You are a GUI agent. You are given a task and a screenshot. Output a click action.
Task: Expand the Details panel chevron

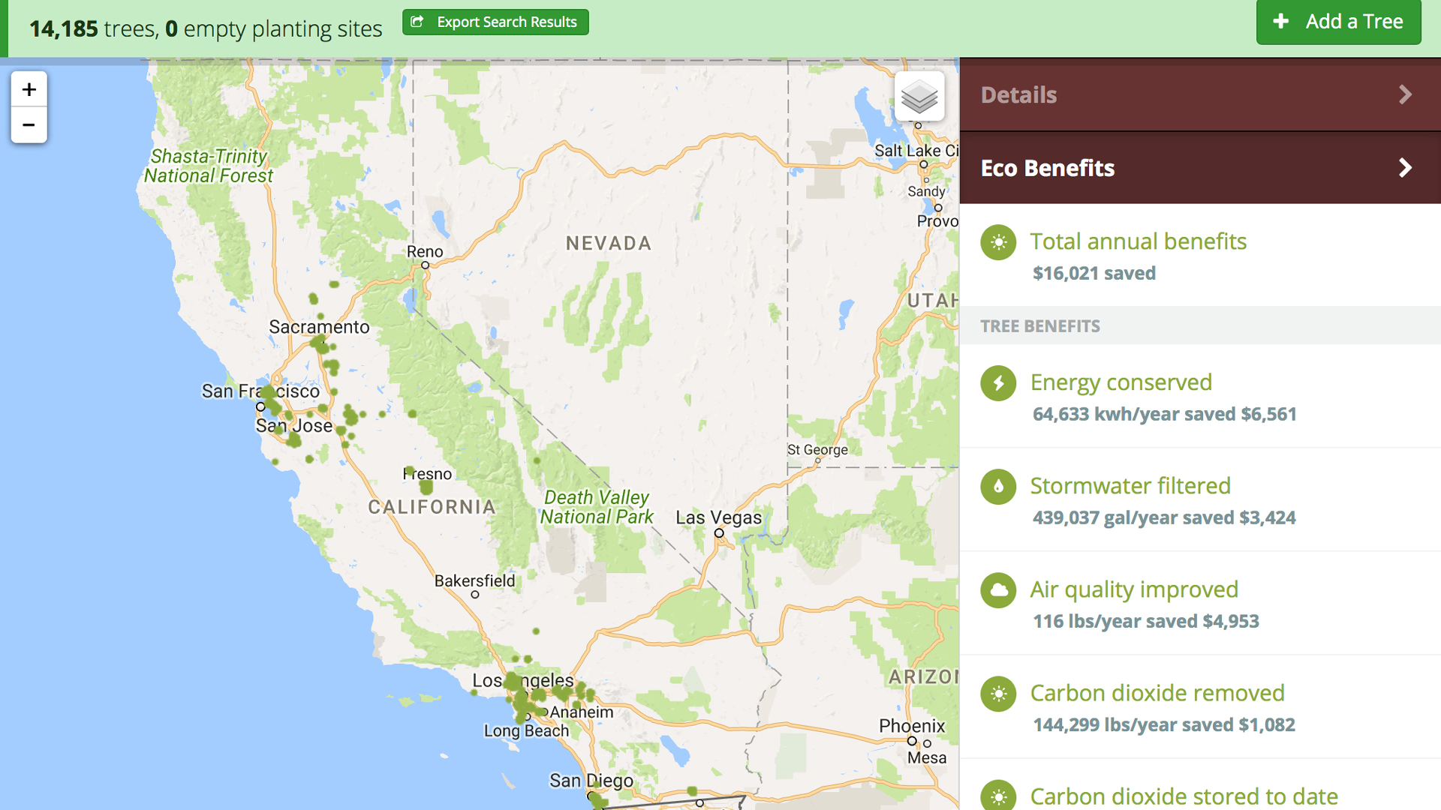(1405, 94)
